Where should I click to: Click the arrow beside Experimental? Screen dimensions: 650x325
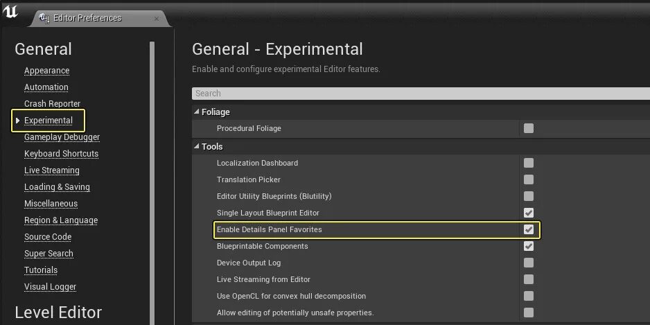17,121
